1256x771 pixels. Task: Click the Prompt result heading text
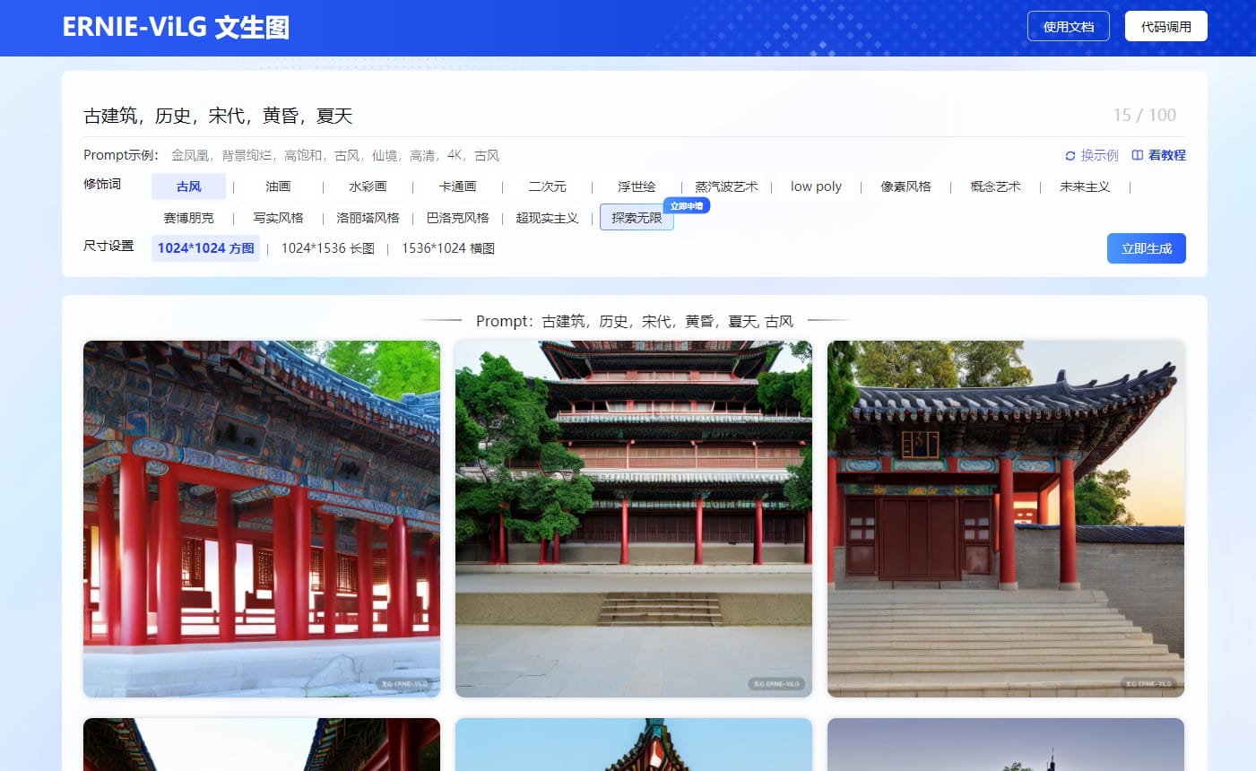click(635, 321)
